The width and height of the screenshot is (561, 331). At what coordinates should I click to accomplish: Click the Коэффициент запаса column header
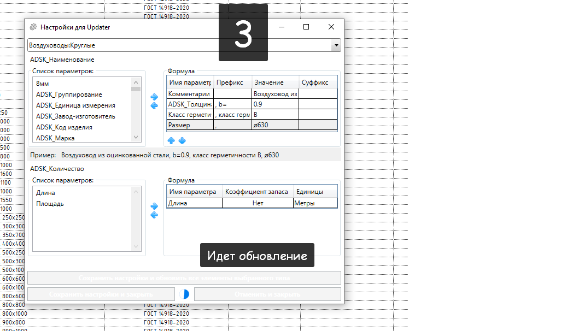[258, 192]
